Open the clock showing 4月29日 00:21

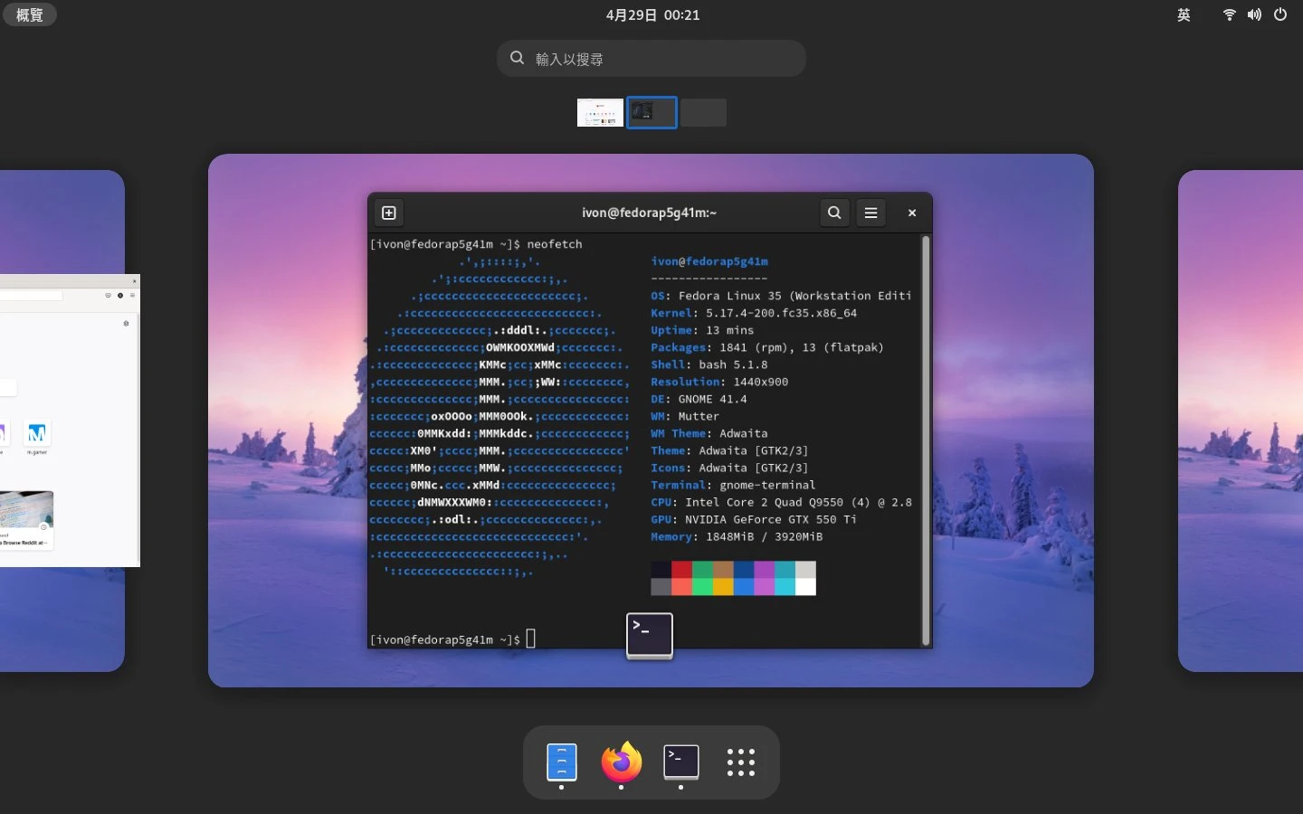pyautogui.click(x=651, y=14)
